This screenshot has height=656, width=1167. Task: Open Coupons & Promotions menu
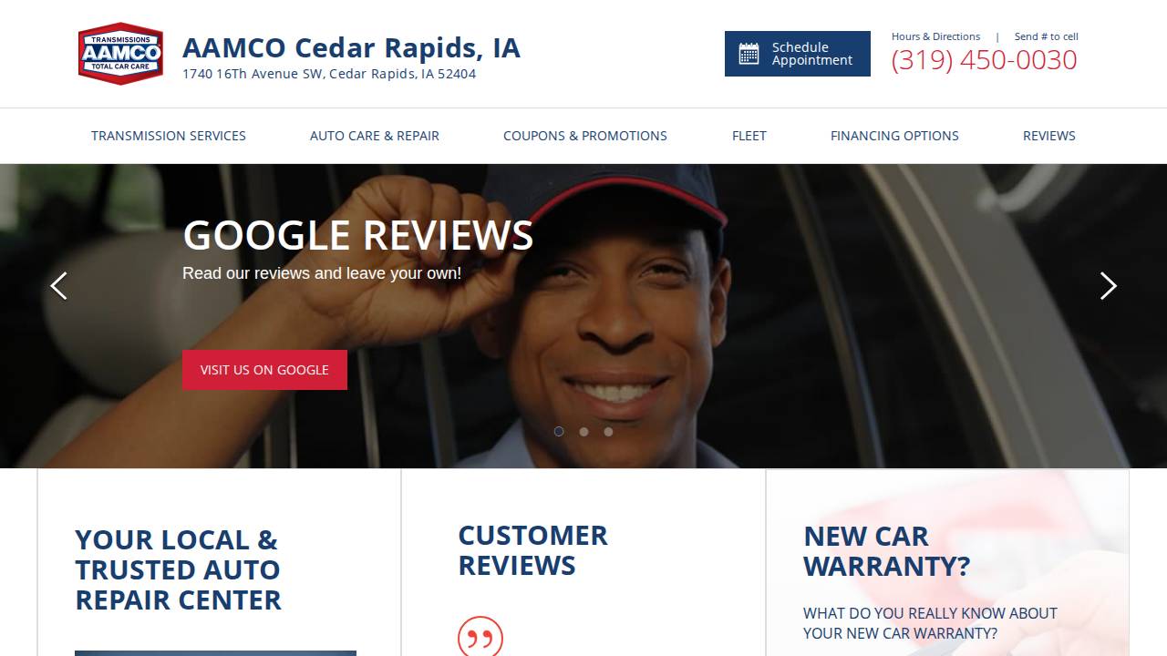point(585,136)
